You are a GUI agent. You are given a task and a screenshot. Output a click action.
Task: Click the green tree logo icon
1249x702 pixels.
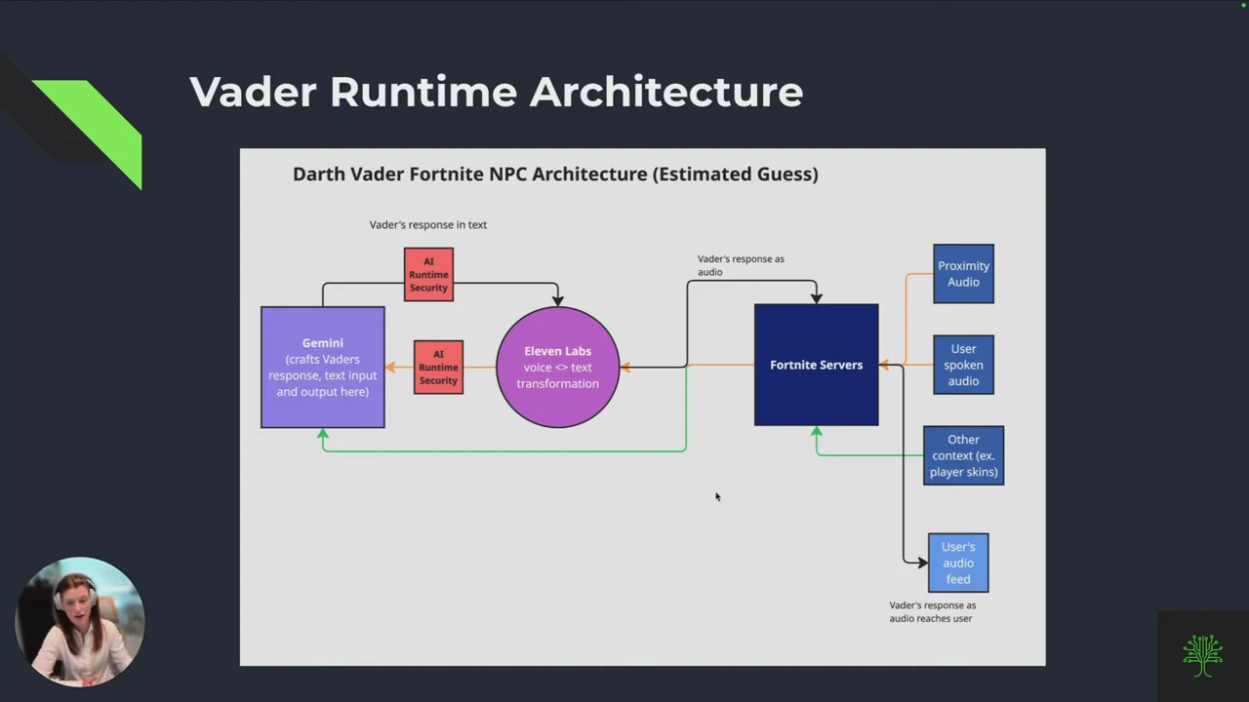pos(1202,656)
